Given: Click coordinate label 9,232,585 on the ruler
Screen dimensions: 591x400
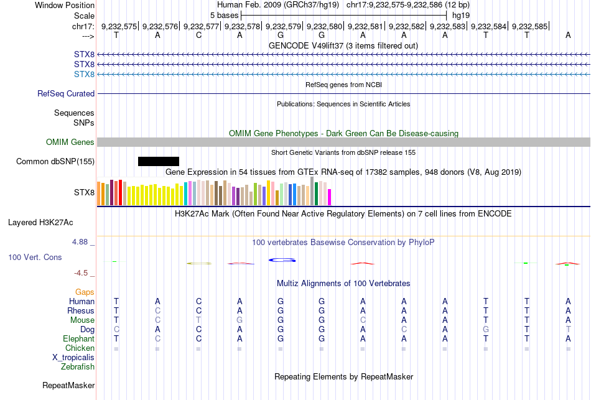Looking at the screenshot, I should pos(529,26).
